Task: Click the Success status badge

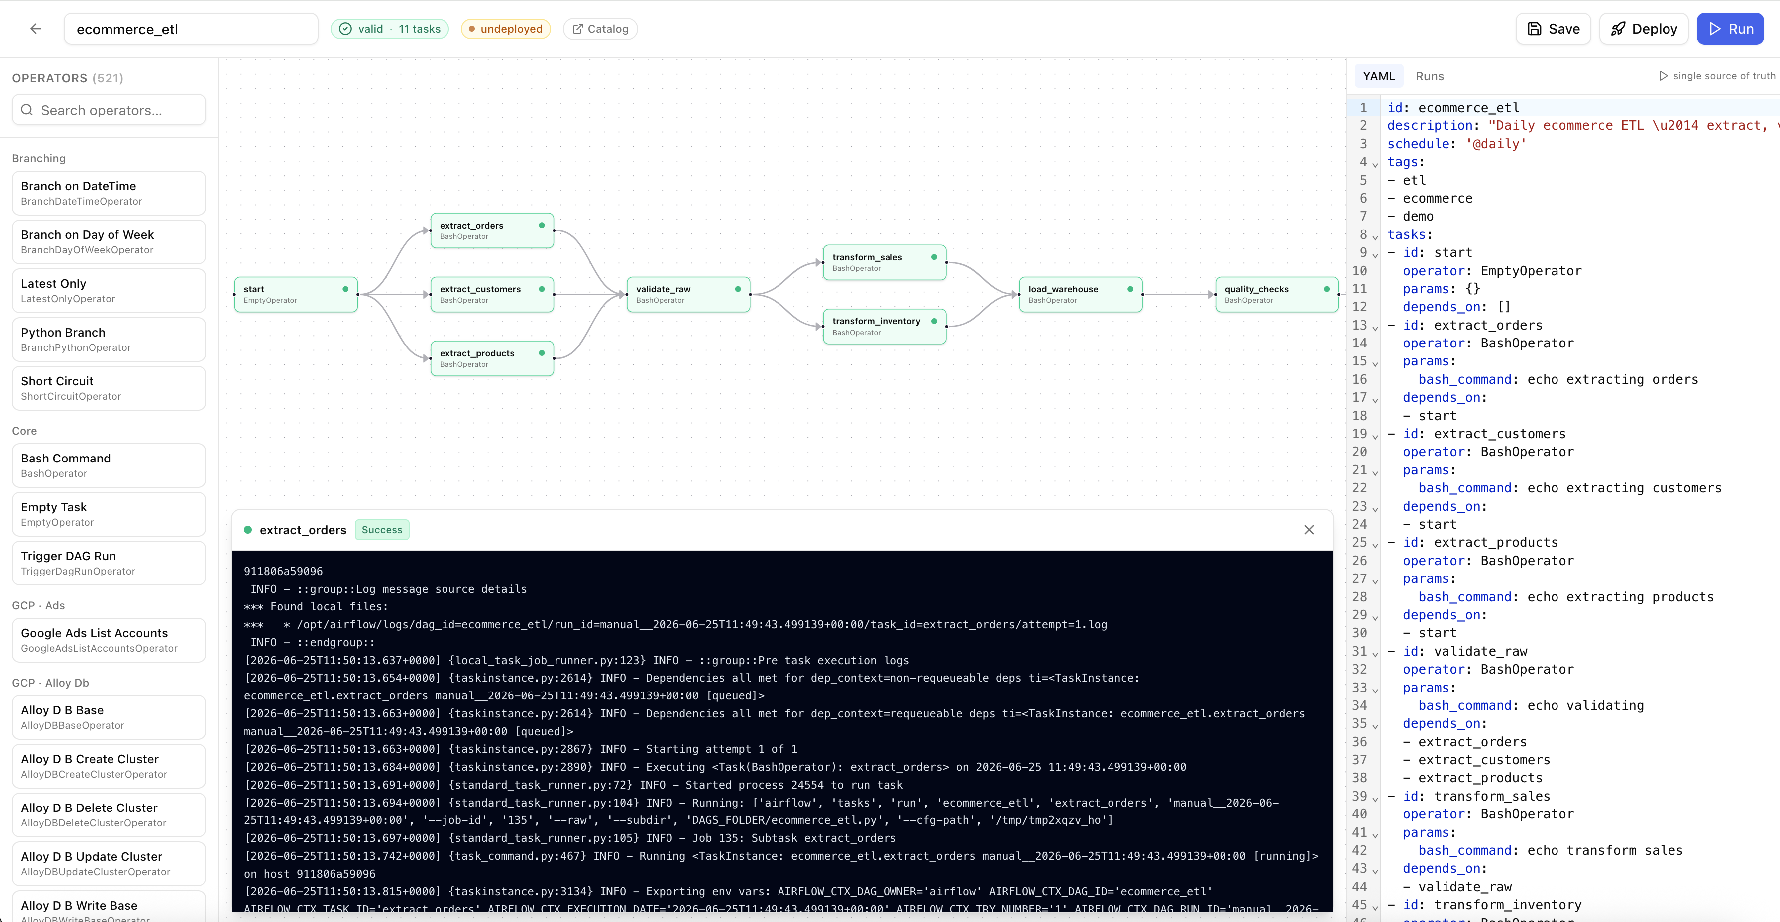Action: (382, 529)
